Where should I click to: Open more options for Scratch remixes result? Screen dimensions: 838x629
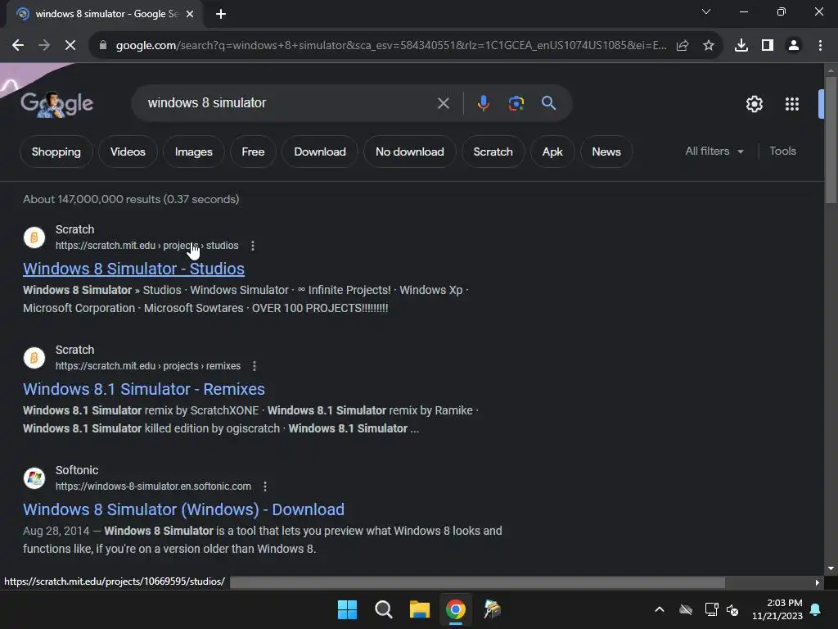255,366
